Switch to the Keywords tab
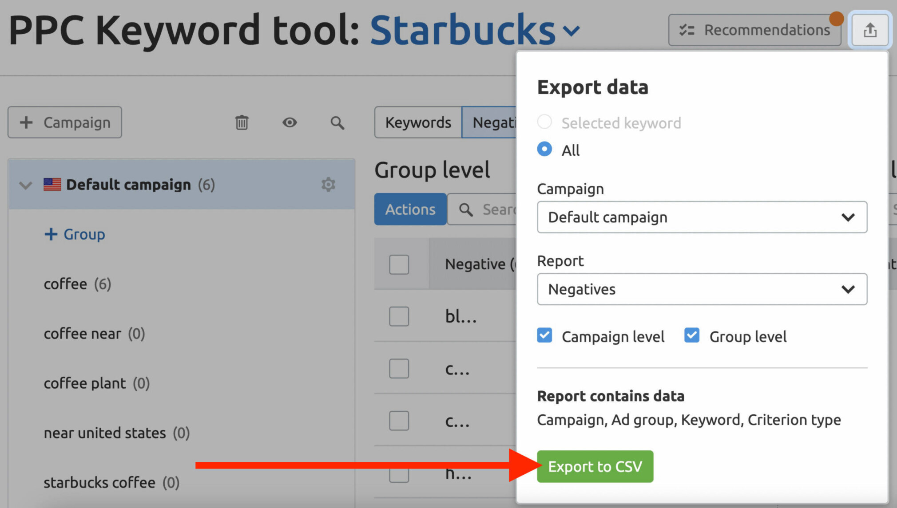The height and width of the screenshot is (508, 897). (417, 122)
